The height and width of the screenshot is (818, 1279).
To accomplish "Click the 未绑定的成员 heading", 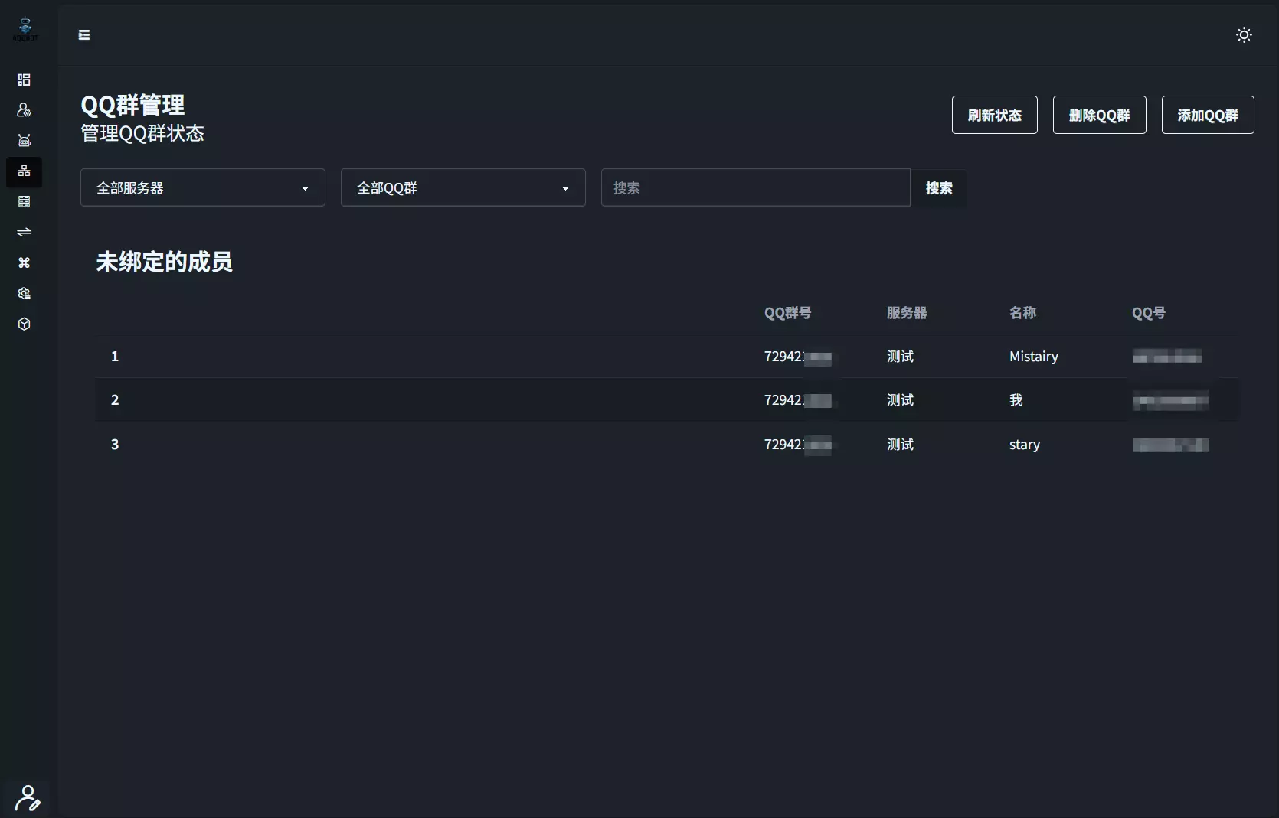I will coord(164,262).
